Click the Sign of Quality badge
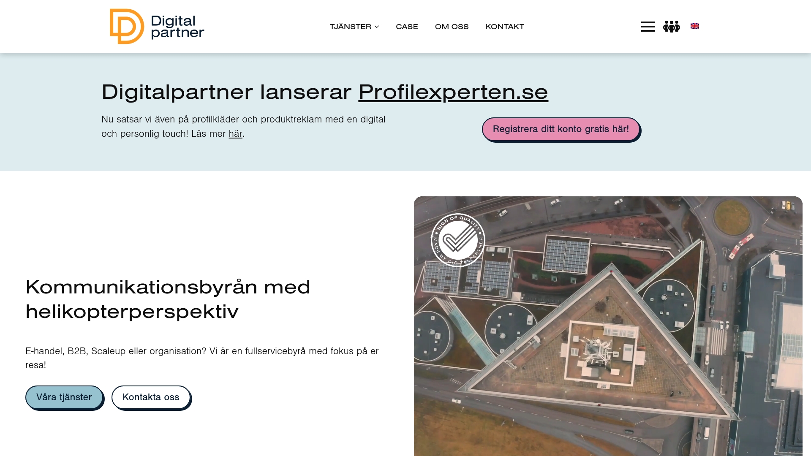811x456 pixels. pos(458,240)
